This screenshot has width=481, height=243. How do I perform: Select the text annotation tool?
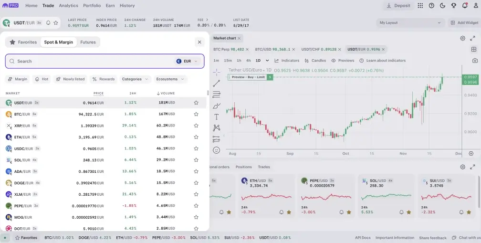coord(217,117)
